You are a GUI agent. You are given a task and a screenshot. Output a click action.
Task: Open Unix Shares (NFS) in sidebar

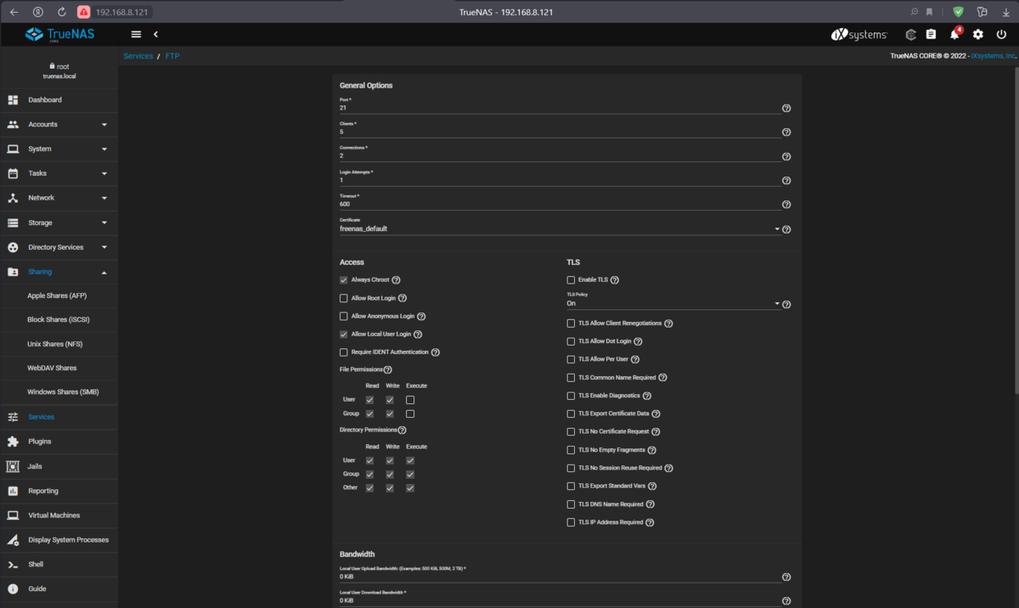coord(59,344)
